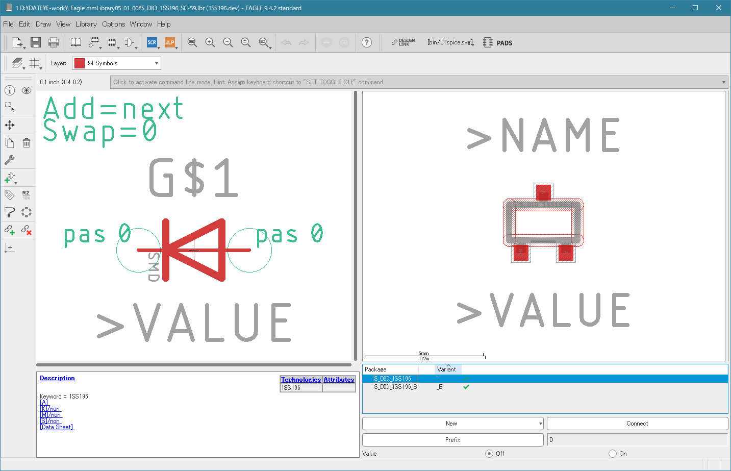Set Value radio button to Off
Screen dimensions: 731x471
489,453
